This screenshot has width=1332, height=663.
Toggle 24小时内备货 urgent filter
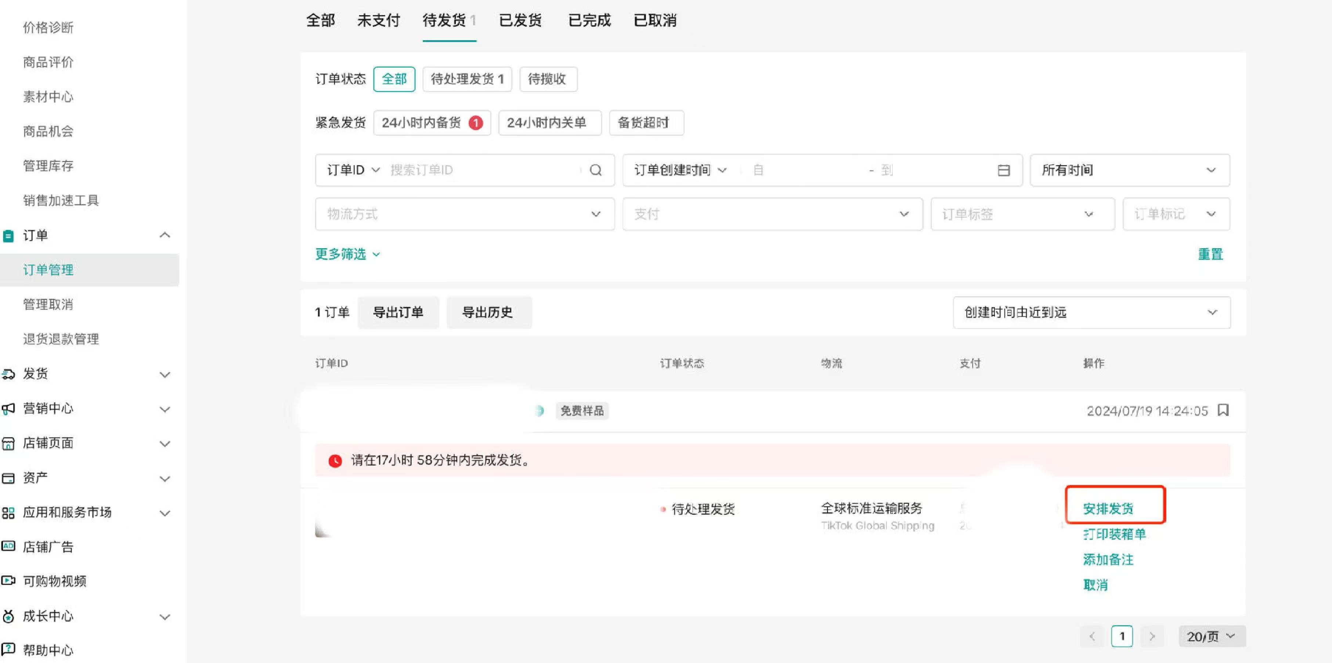[x=432, y=123]
